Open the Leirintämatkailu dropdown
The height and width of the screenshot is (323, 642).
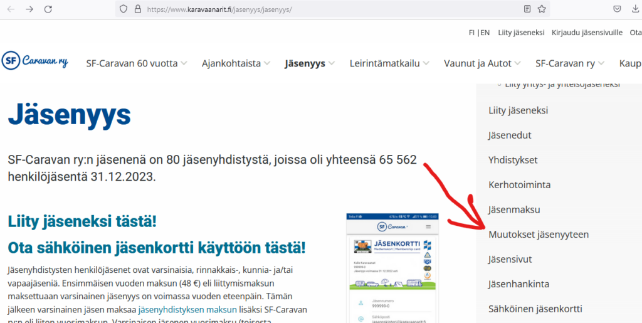point(390,63)
